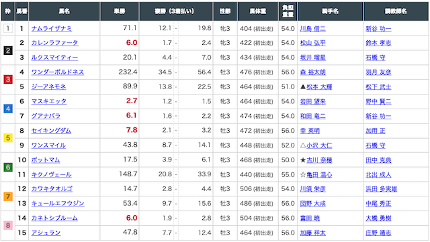Open horse link ナムライザナミ
This screenshot has height=242, width=430.
pyautogui.click(x=52, y=28)
